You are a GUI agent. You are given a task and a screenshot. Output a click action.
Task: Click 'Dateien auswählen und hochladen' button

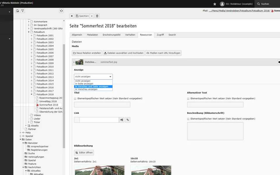point(124,53)
